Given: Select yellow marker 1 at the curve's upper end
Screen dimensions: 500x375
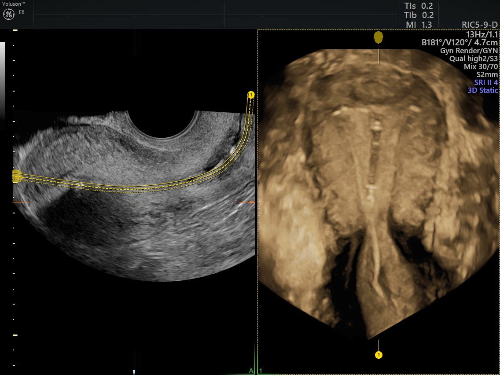Looking at the screenshot, I should click(x=251, y=95).
